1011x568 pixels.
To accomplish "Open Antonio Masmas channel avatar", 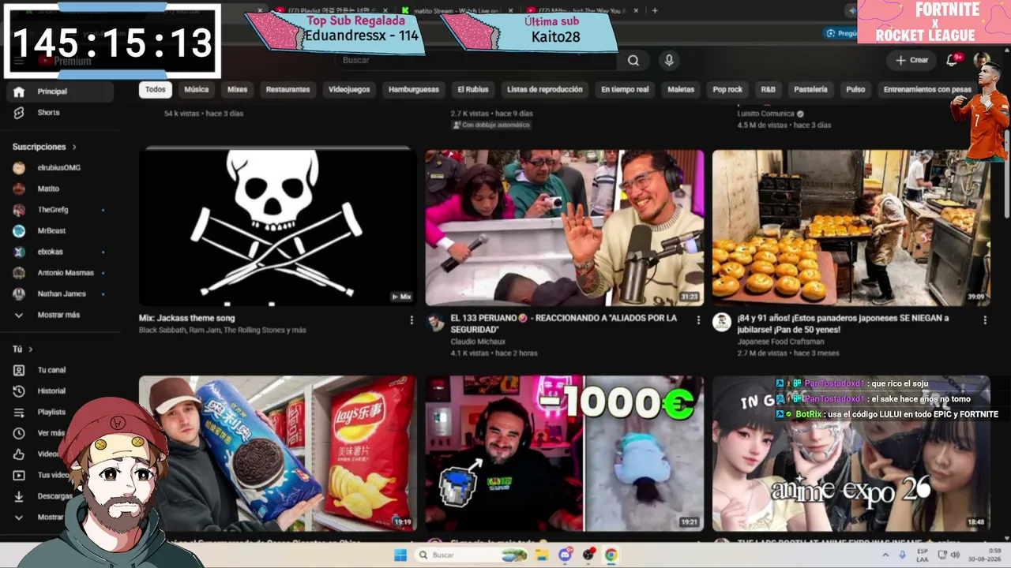I will click(19, 273).
